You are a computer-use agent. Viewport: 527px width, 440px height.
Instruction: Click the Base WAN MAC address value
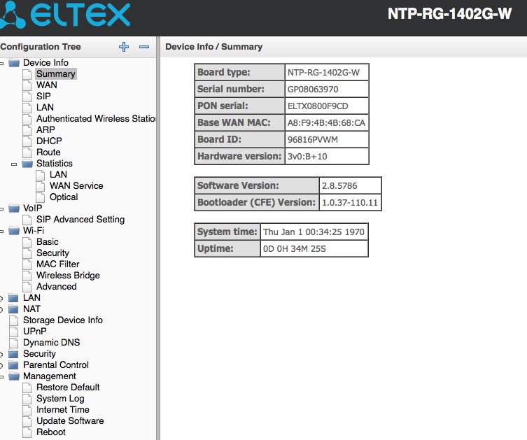[x=326, y=123]
